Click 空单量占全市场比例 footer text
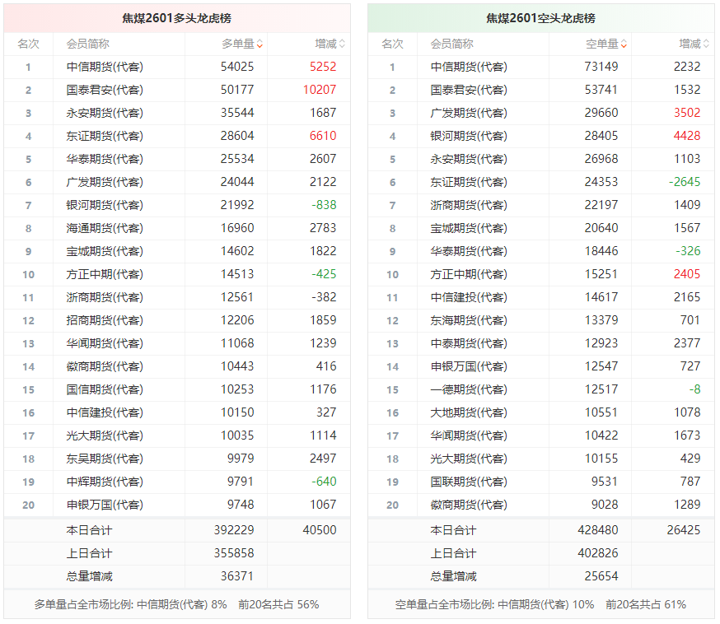Image resolution: width=720 pixels, height=624 pixels. [x=540, y=605]
